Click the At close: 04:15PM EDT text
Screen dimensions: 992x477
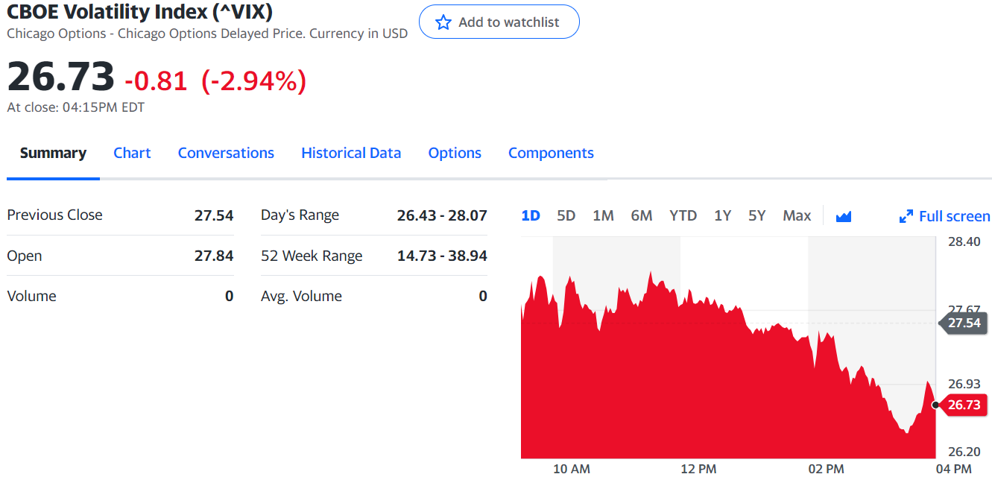(75, 107)
